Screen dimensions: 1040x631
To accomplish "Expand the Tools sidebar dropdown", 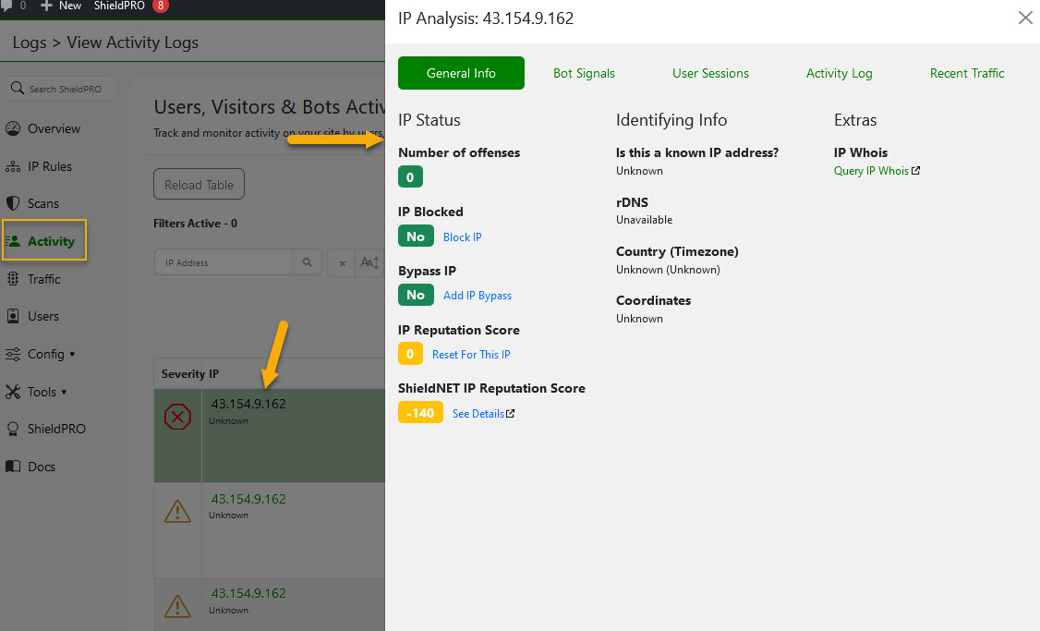I will click(41, 391).
